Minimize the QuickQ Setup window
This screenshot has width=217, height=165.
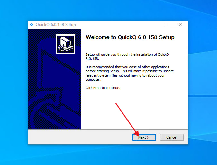[151, 25]
